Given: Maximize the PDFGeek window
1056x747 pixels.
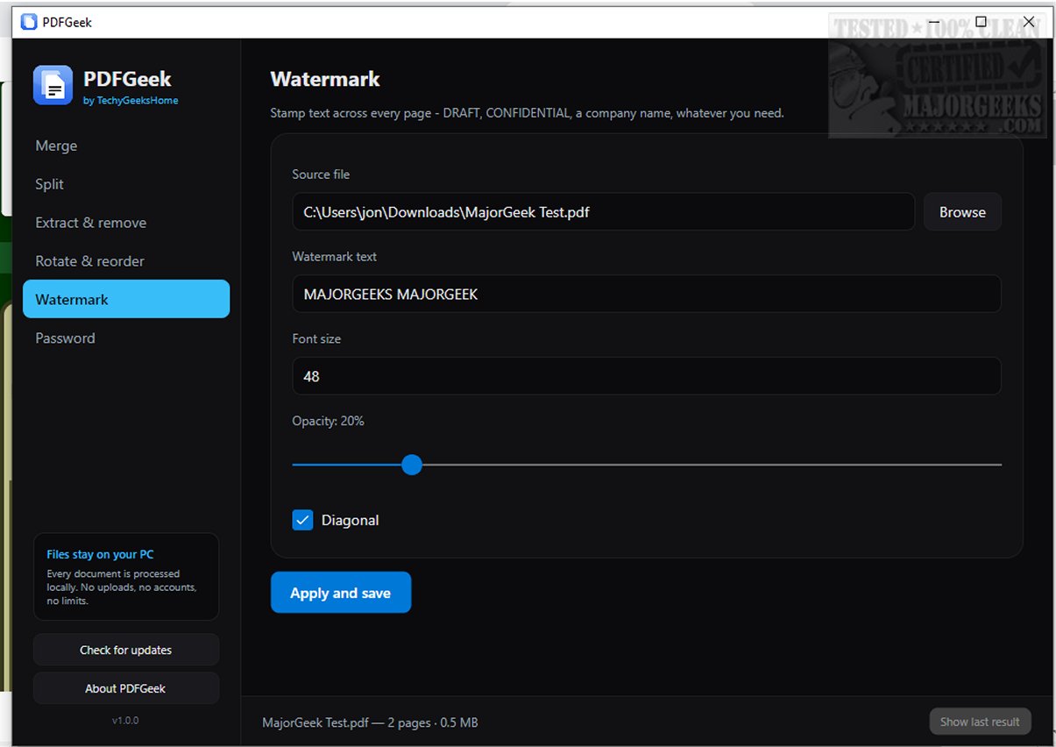Looking at the screenshot, I should [x=981, y=22].
